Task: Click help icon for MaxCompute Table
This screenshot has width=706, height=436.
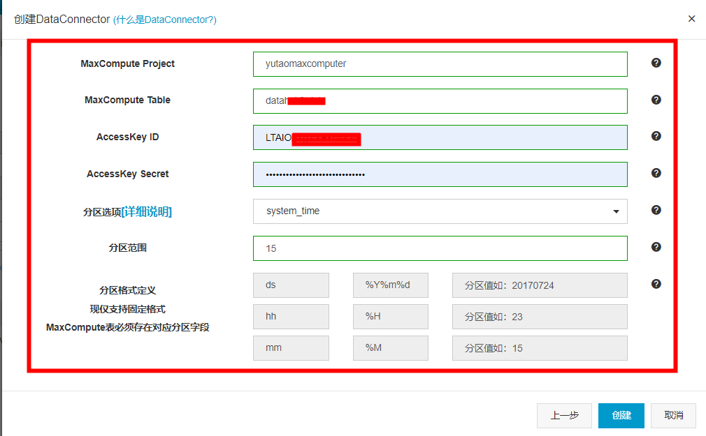Action: [656, 100]
